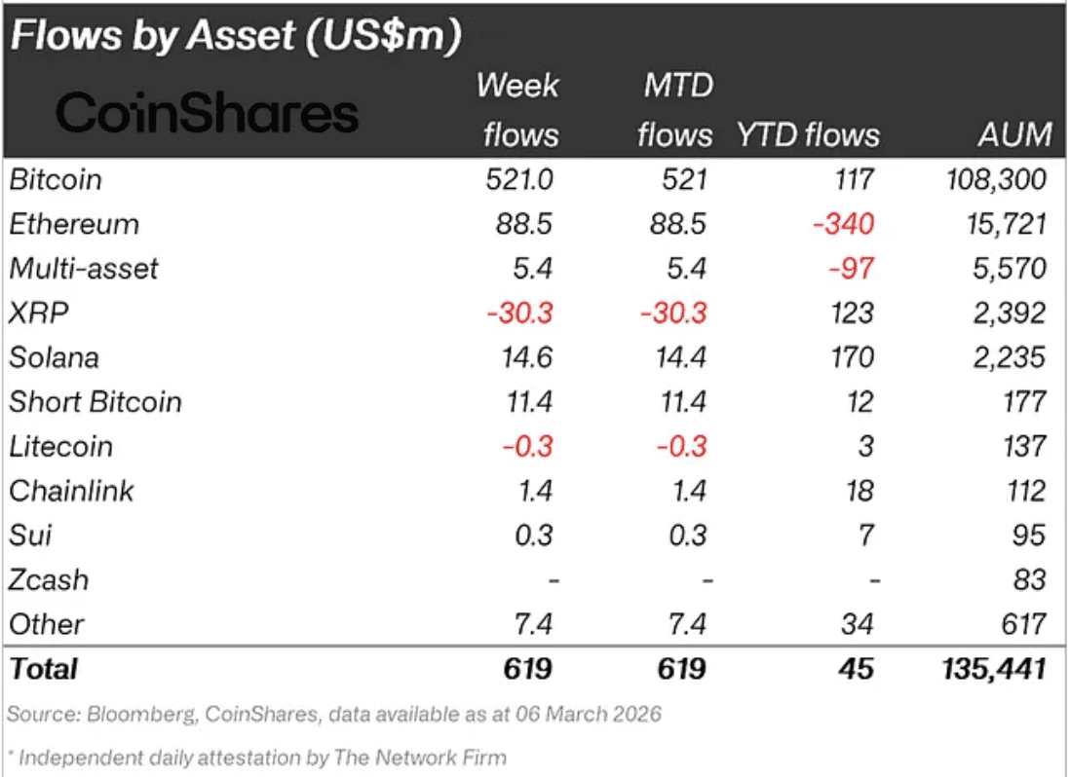This screenshot has height=777, width=1070.
Task: Select the Chainlink row label
Action: coord(72,491)
